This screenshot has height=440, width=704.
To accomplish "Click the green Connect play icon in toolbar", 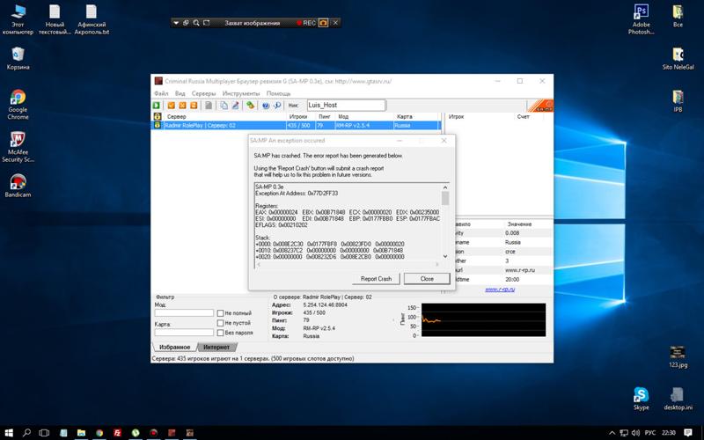I will (157, 105).
